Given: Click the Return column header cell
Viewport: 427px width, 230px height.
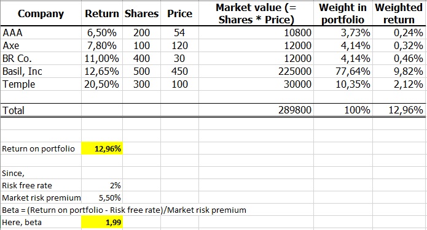Looking at the screenshot, I should (102, 13).
